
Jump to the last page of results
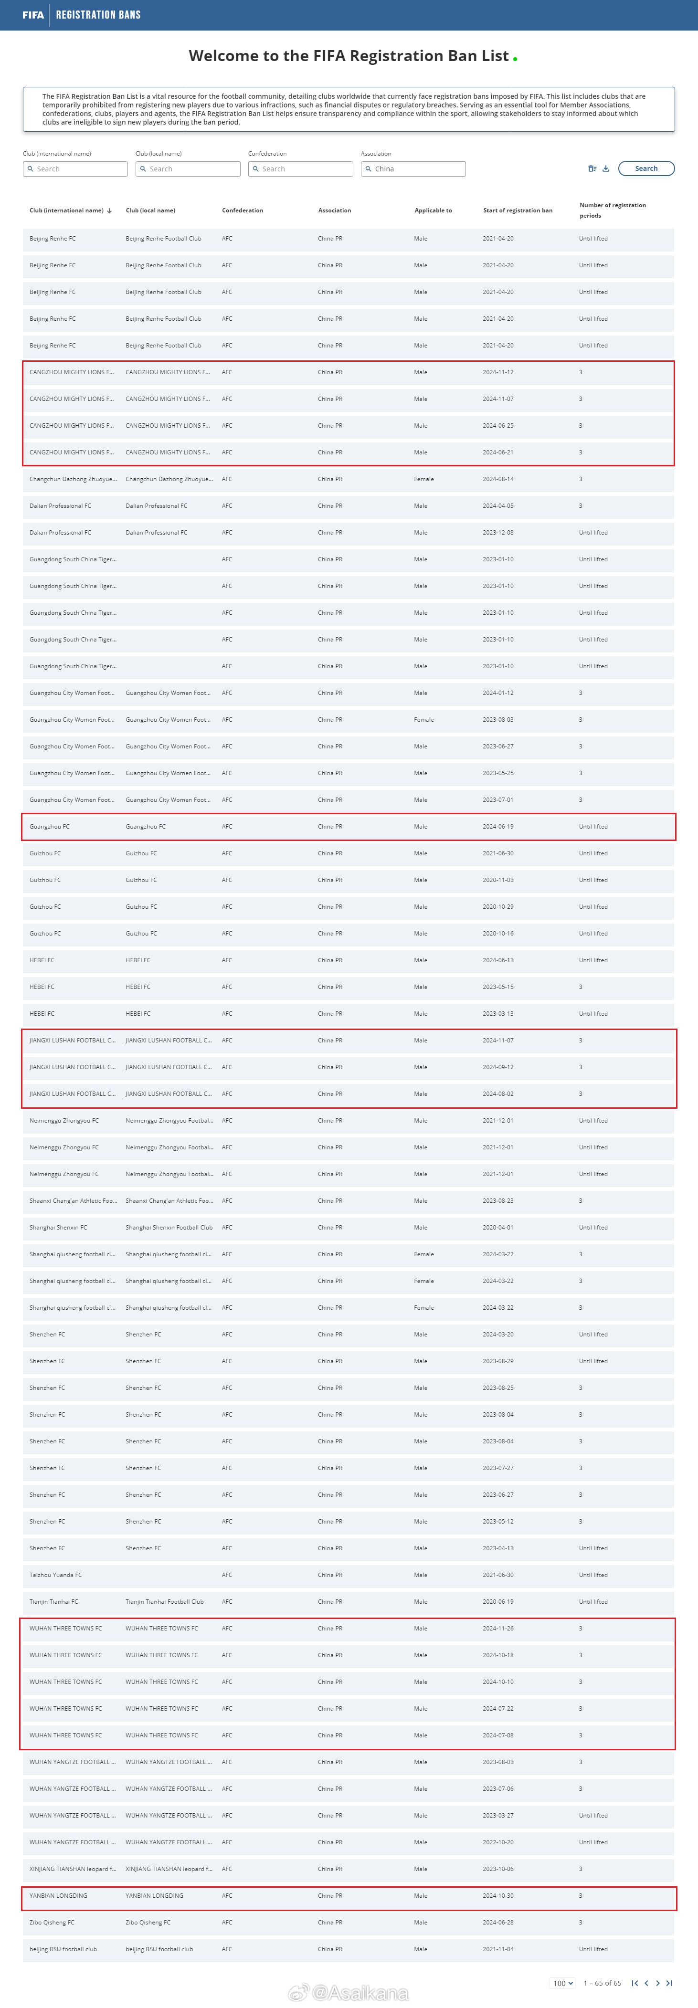click(x=669, y=1983)
